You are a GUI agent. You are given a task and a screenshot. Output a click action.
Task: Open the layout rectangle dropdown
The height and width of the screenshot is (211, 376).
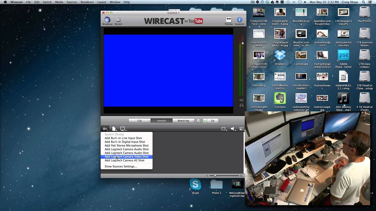(224, 129)
